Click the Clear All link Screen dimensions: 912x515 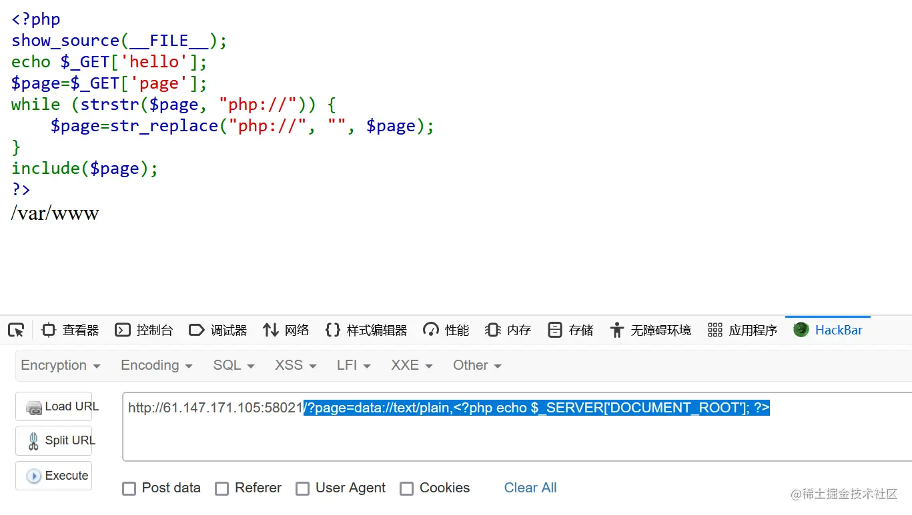coord(530,488)
